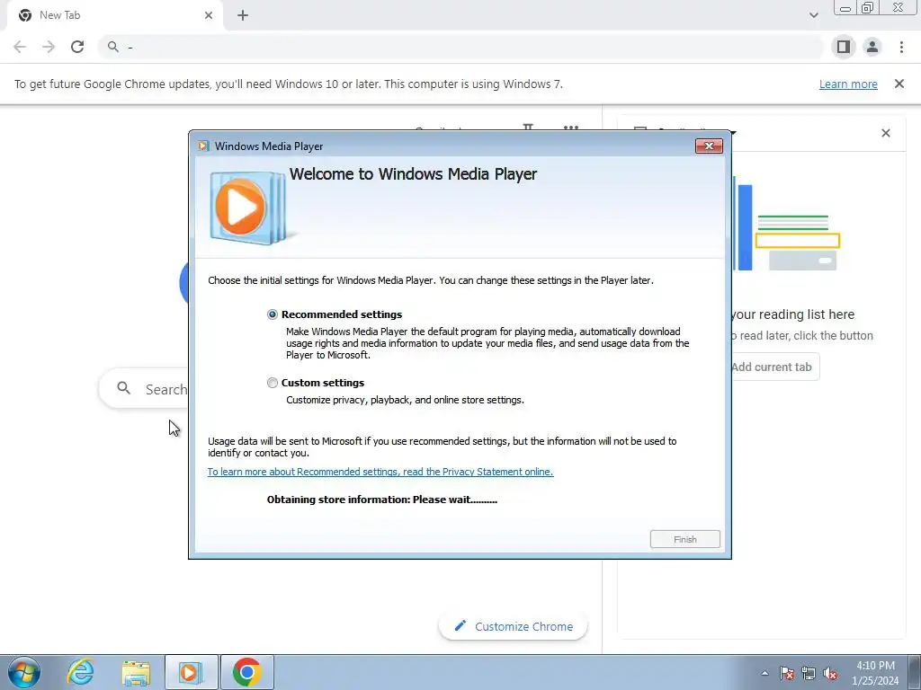The height and width of the screenshot is (690, 921).
Task: Open a new Chrome tab with plus
Action: pos(243,15)
